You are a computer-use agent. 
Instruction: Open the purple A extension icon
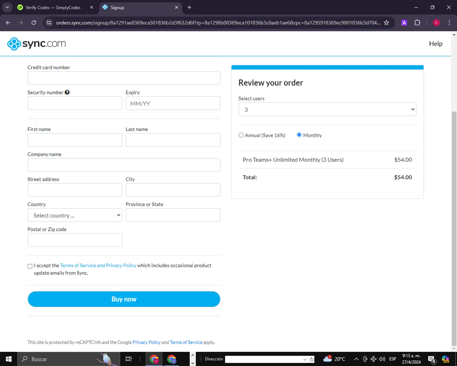404,23
